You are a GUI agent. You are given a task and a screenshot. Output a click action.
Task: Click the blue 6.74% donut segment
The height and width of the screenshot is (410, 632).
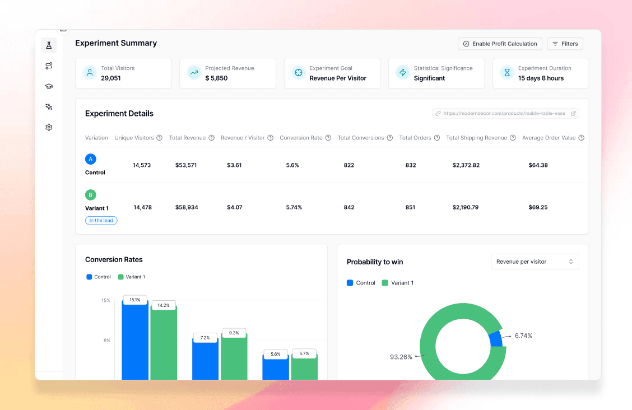[496, 339]
